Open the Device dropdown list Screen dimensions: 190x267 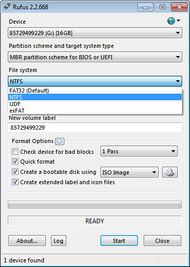[95, 33]
